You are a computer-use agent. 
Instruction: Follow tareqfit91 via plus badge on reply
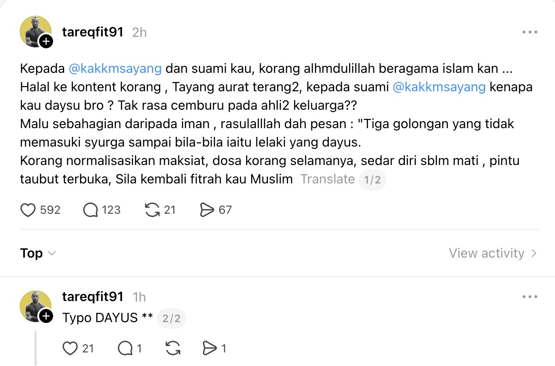[x=46, y=316]
